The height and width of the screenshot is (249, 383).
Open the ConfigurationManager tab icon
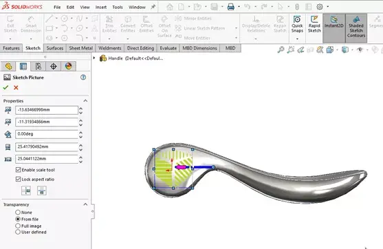tap(39, 66)
